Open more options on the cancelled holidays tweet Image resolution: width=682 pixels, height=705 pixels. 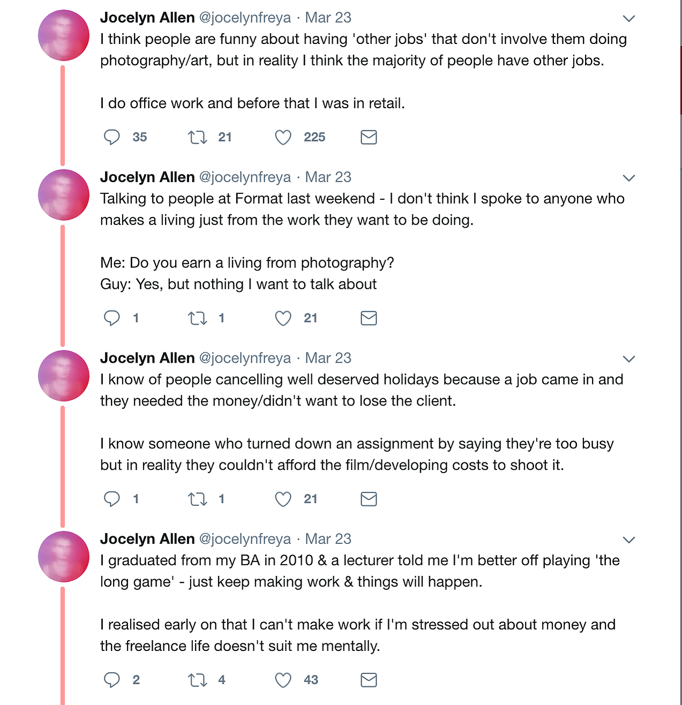pyautogui.click(x=629, y=359)
